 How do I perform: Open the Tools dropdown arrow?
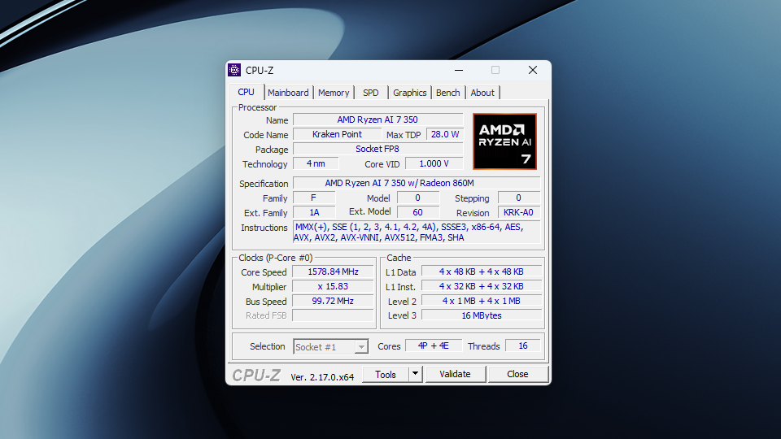pyautogui.click(x=415, y=374)
